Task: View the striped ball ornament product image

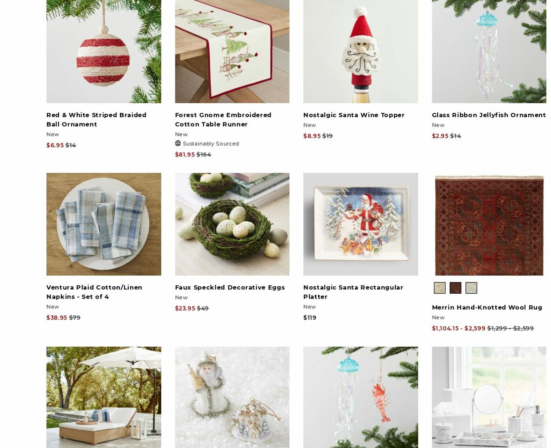Action: coord(104,52)
